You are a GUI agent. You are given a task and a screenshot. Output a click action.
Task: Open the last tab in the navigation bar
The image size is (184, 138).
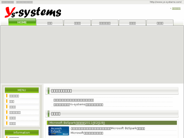(x=160, y=23)
